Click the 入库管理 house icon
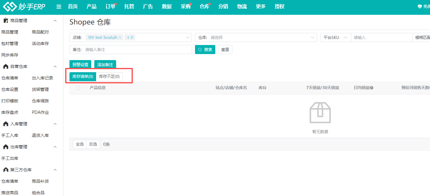Image resolution: width=430 pixels, height=196 pixels. (x=5, y=124)
